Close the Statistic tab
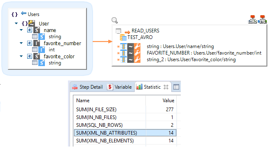Viewport: 271px width, 149px height. pos(166,87)
